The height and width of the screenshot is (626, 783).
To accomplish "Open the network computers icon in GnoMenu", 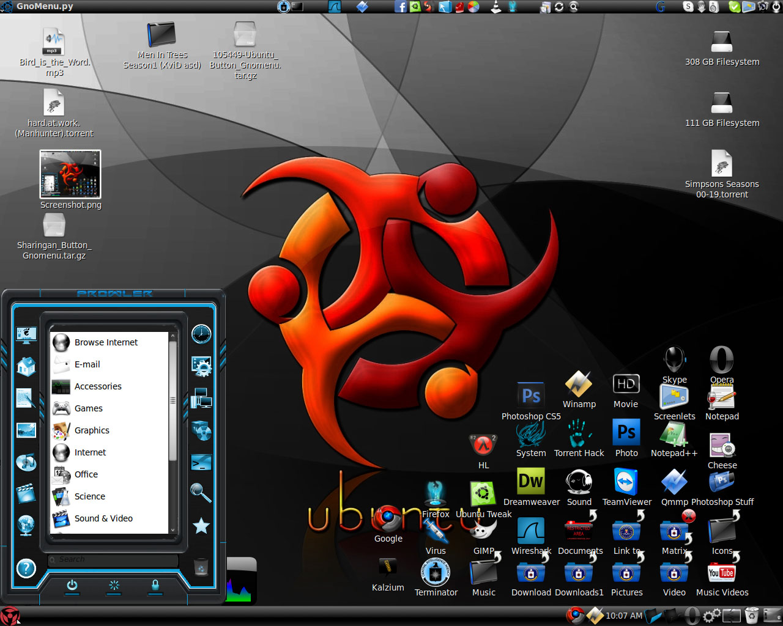I will (201, 398).
